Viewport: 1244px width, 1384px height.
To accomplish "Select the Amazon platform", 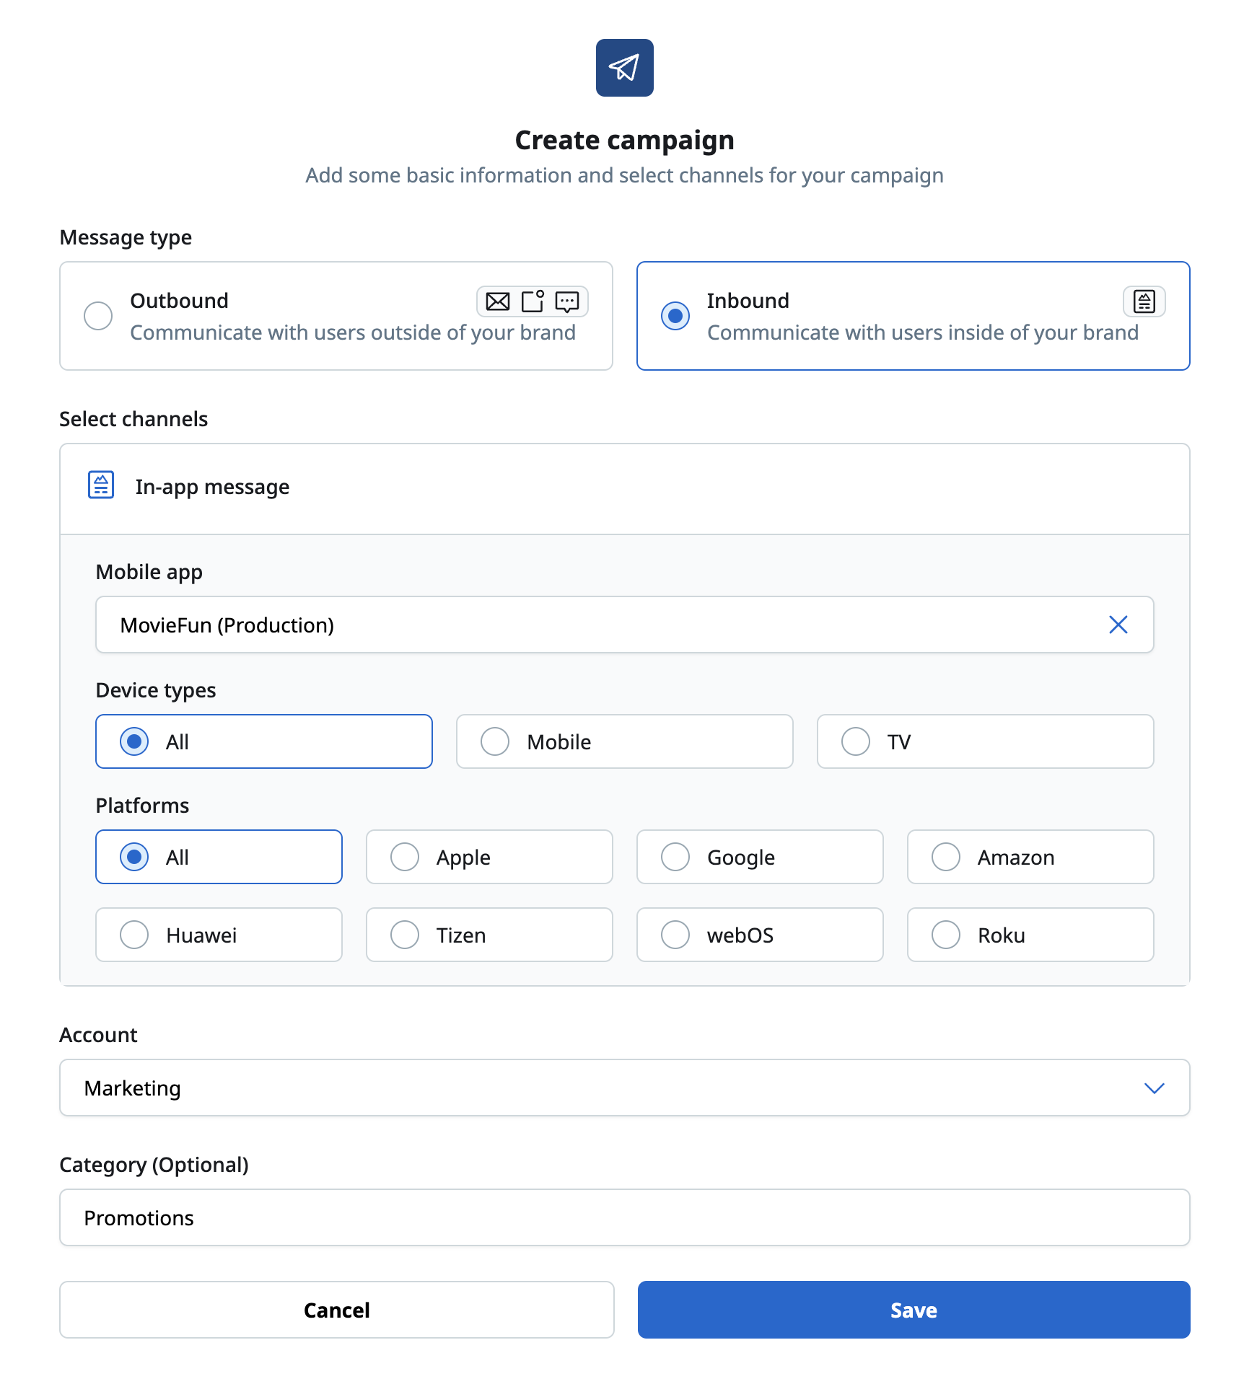I will point(1030,857).
